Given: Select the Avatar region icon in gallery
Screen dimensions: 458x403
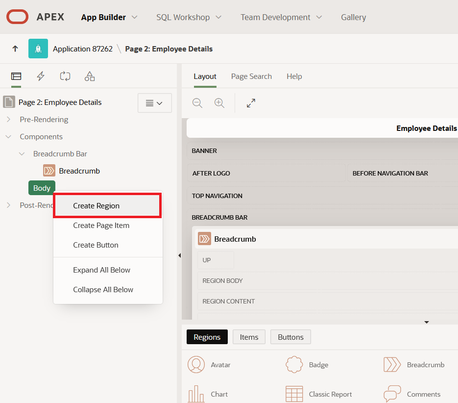Looking at the screenshot, I should pyautogui.click(x=196, y=364).
